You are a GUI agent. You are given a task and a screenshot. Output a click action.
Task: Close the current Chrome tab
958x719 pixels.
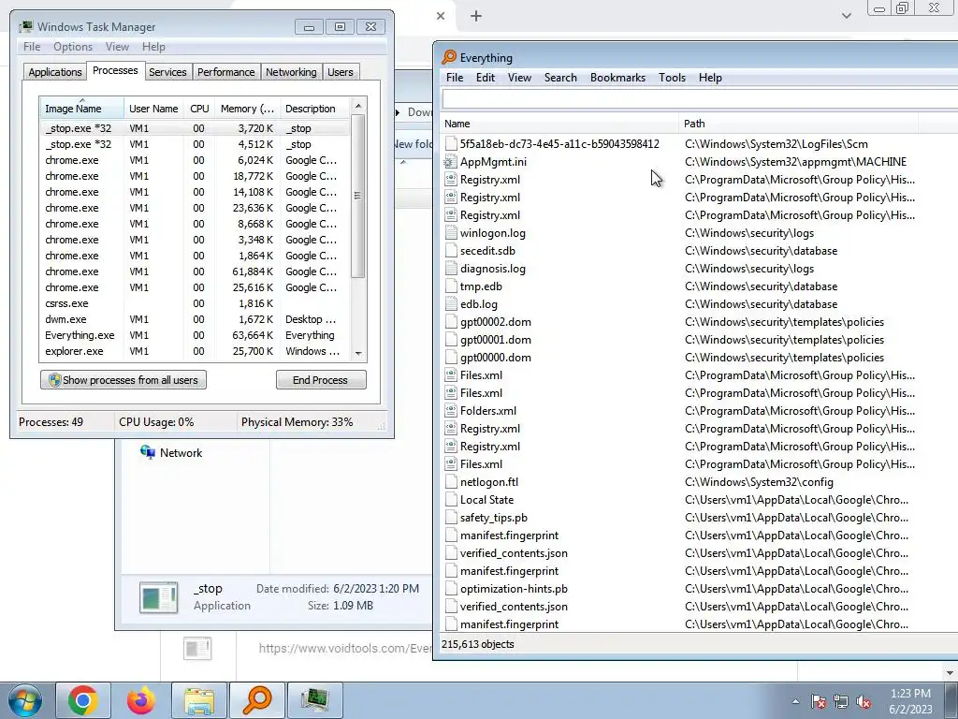(441, 16)
